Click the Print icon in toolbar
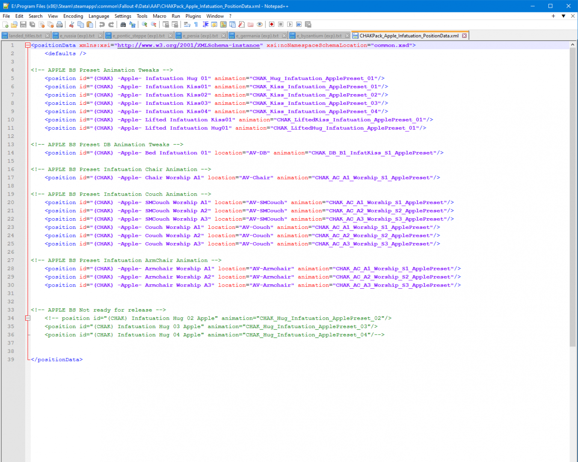Image resolution: width=578 pixels, height=462 pixels. 59,25
